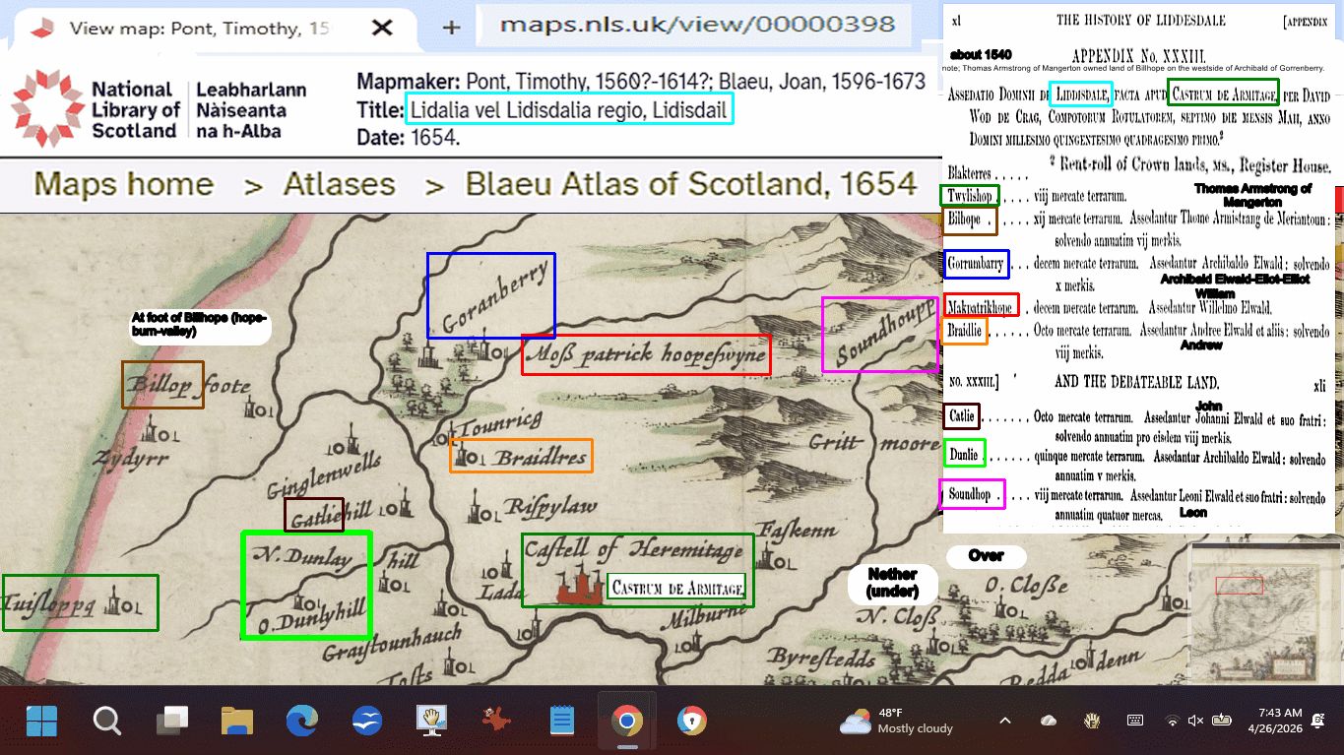Viewport: 1344px width, 755px height.
Task: Open 'Blaeu Atlas of Scotland, 1654' link
Action: click(x=691, y=184)
